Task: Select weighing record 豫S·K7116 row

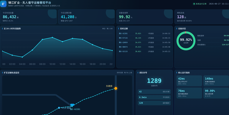Action: click(145, 38)
